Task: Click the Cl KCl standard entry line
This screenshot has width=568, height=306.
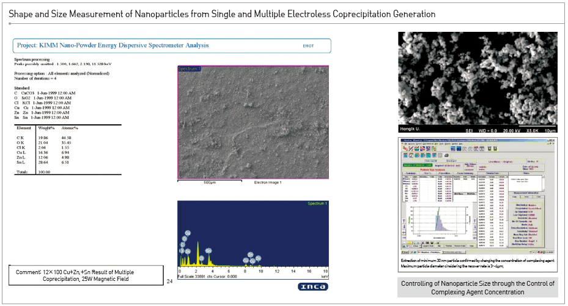Action: (42, 103)
